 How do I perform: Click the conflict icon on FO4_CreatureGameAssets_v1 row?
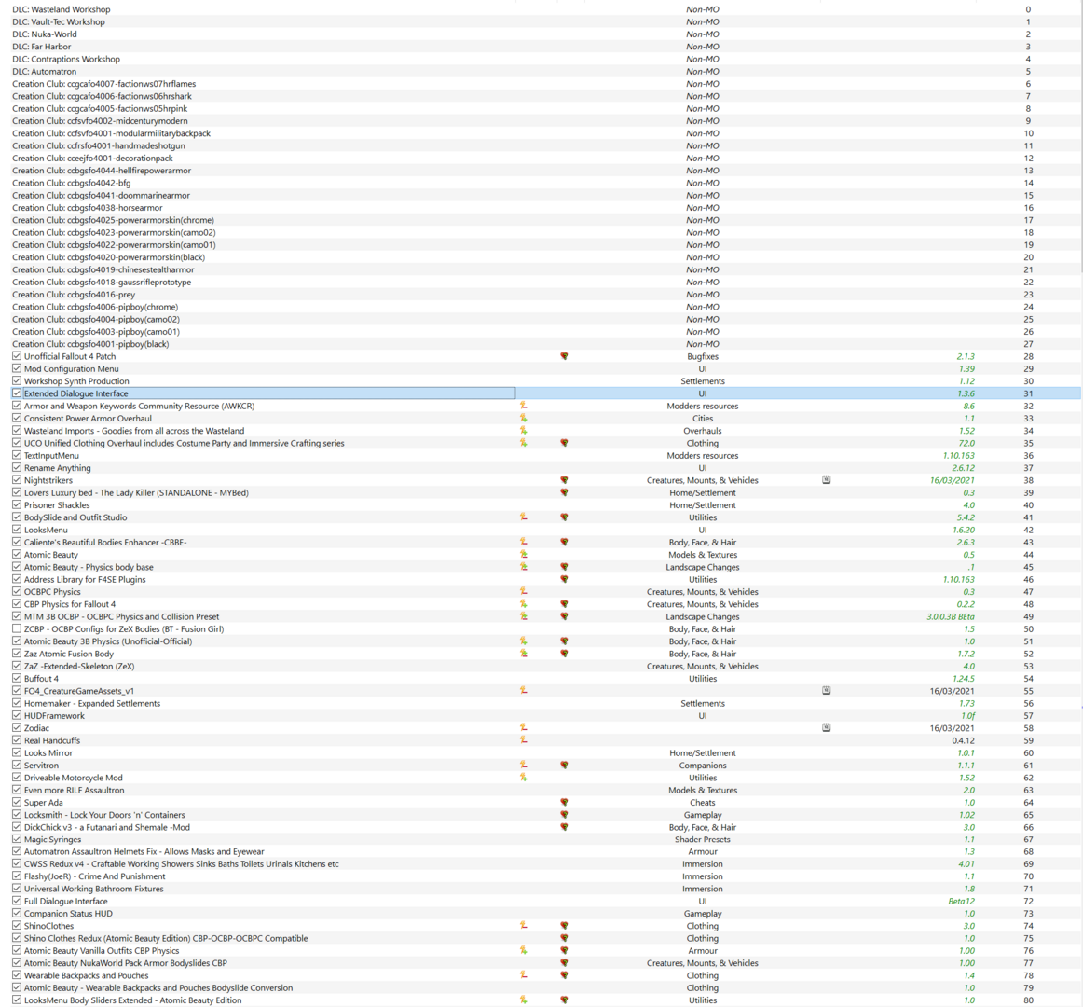point(524,691)
